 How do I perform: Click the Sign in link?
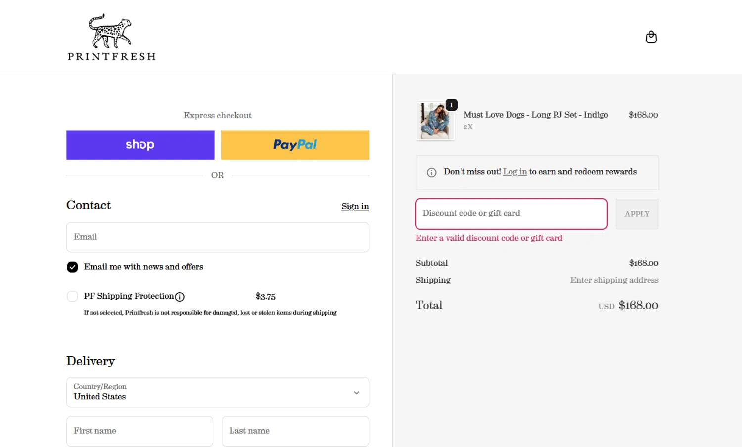coord(355,206)
